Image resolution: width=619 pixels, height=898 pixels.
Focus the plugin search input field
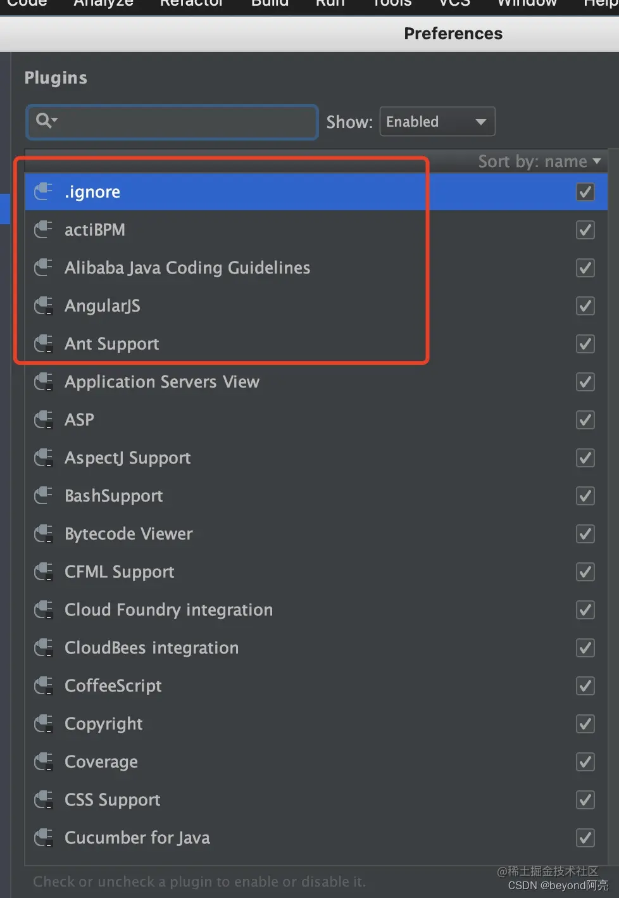(x=172, y=122)
